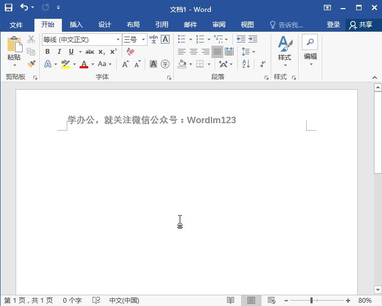
Task: Toggle Superscript formatting
Action: coord(114,52)
